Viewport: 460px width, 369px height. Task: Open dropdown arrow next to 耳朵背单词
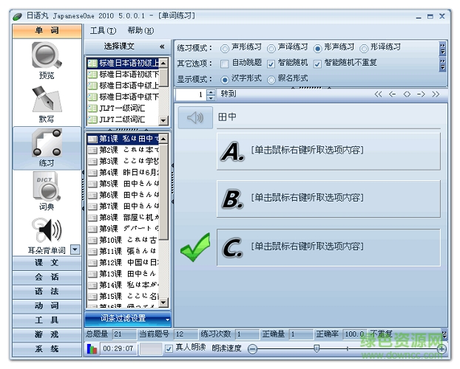pyautogui.click(x=75, y=249)
